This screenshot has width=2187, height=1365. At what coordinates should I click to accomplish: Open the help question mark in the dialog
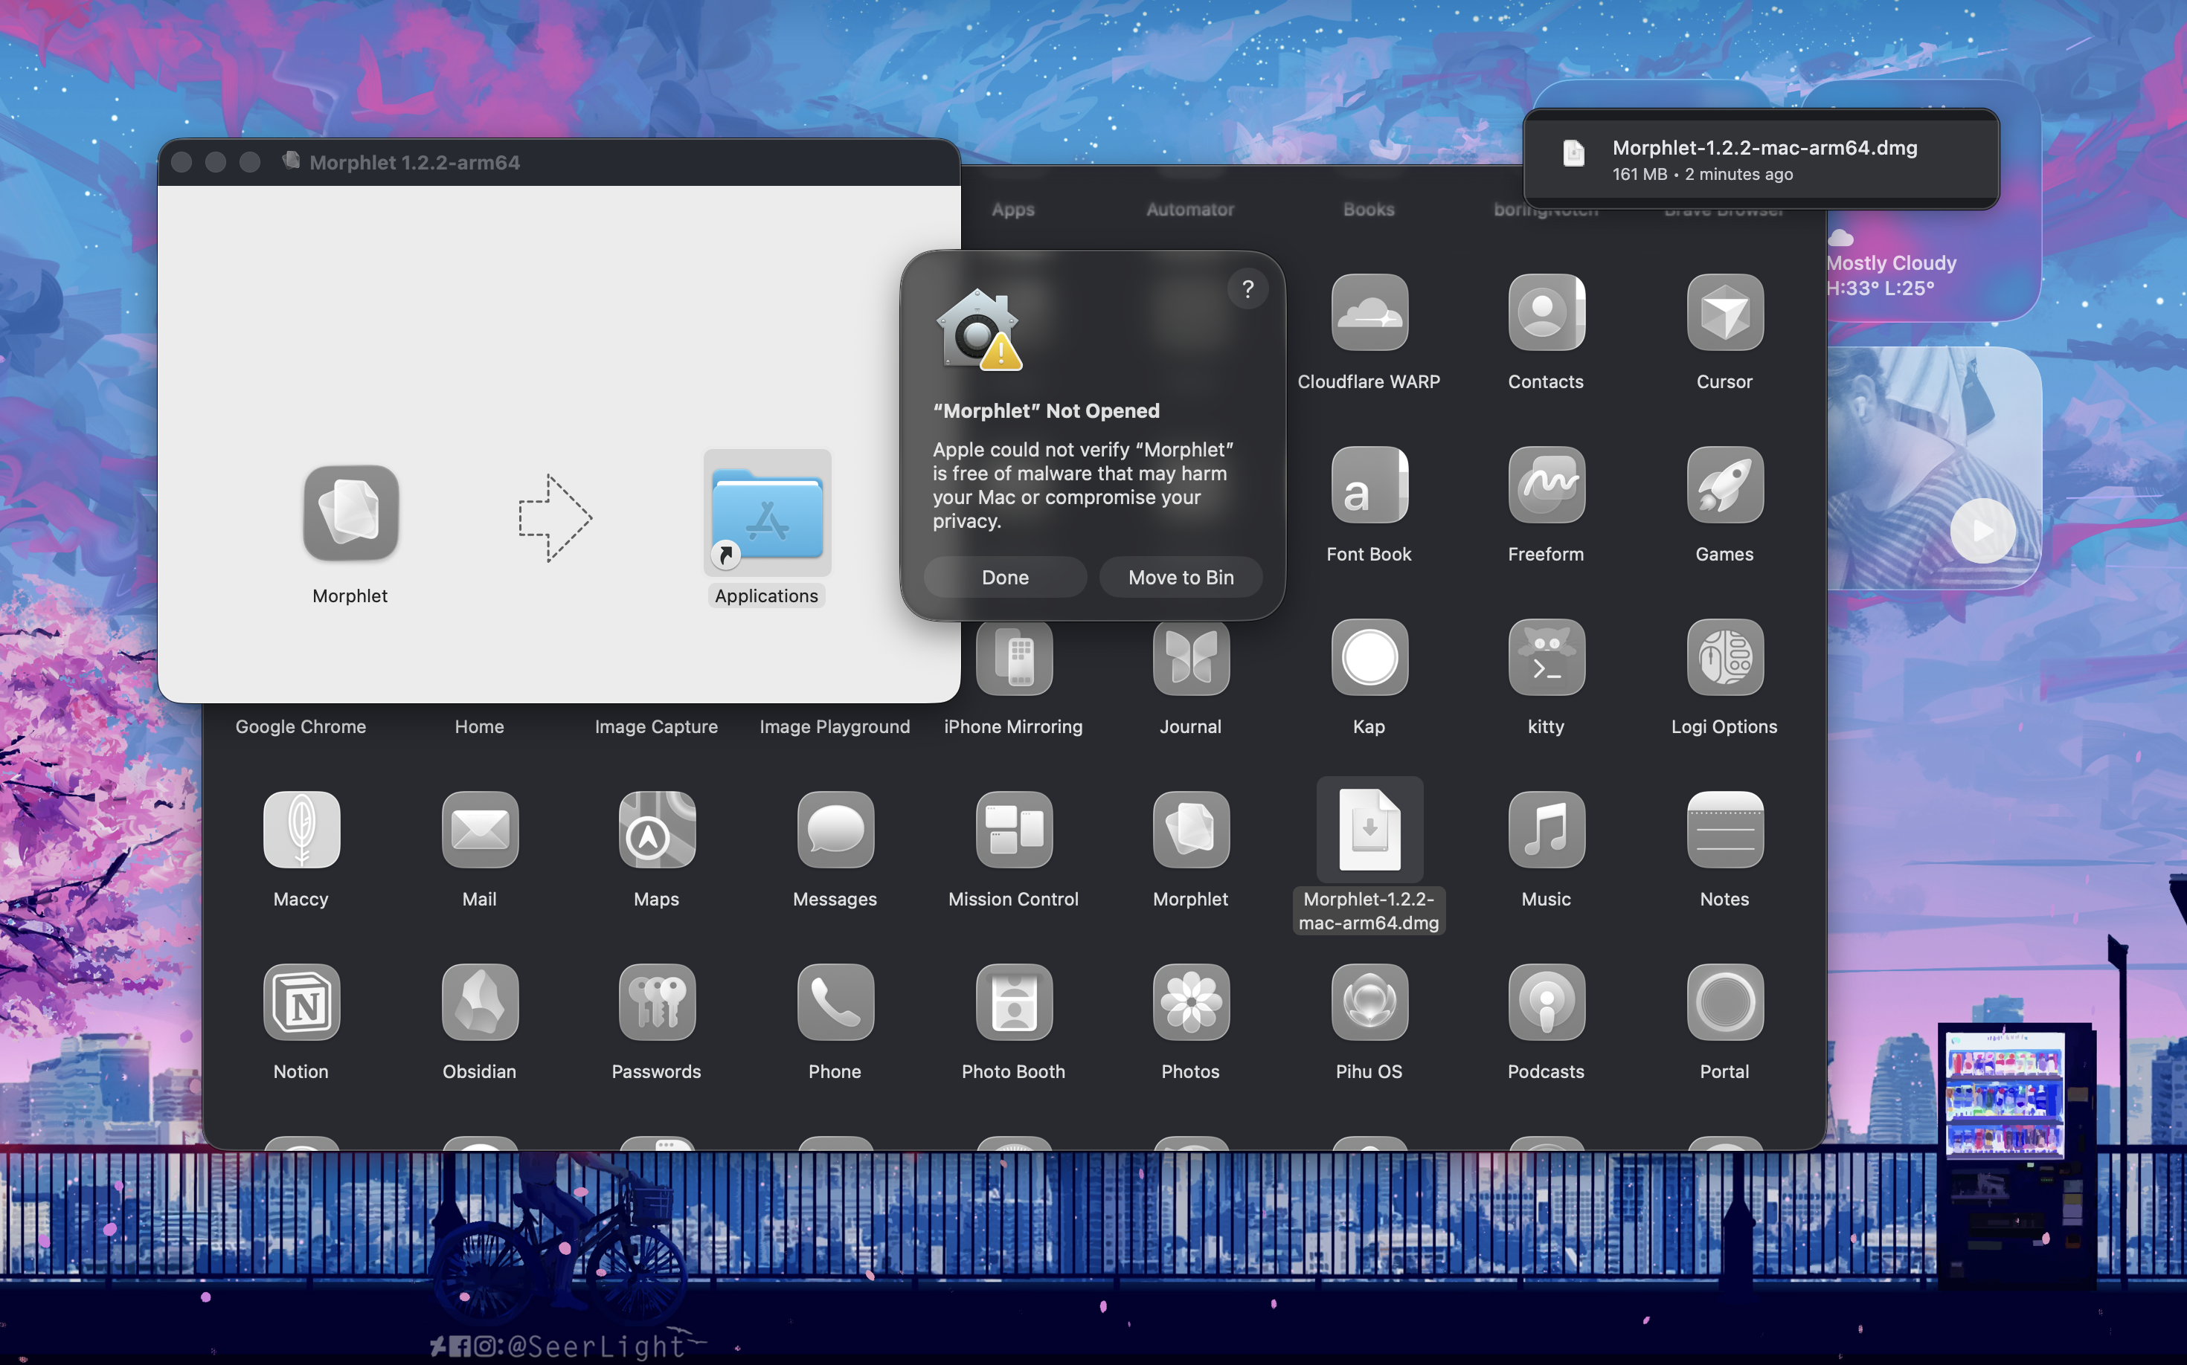pyautogui.click(x=1247, y=289)
